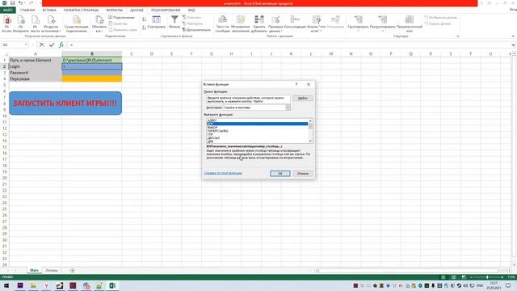Switch to the Formulas (ФОРМУЛЫ) tab
517x291 pixels.
115,11
